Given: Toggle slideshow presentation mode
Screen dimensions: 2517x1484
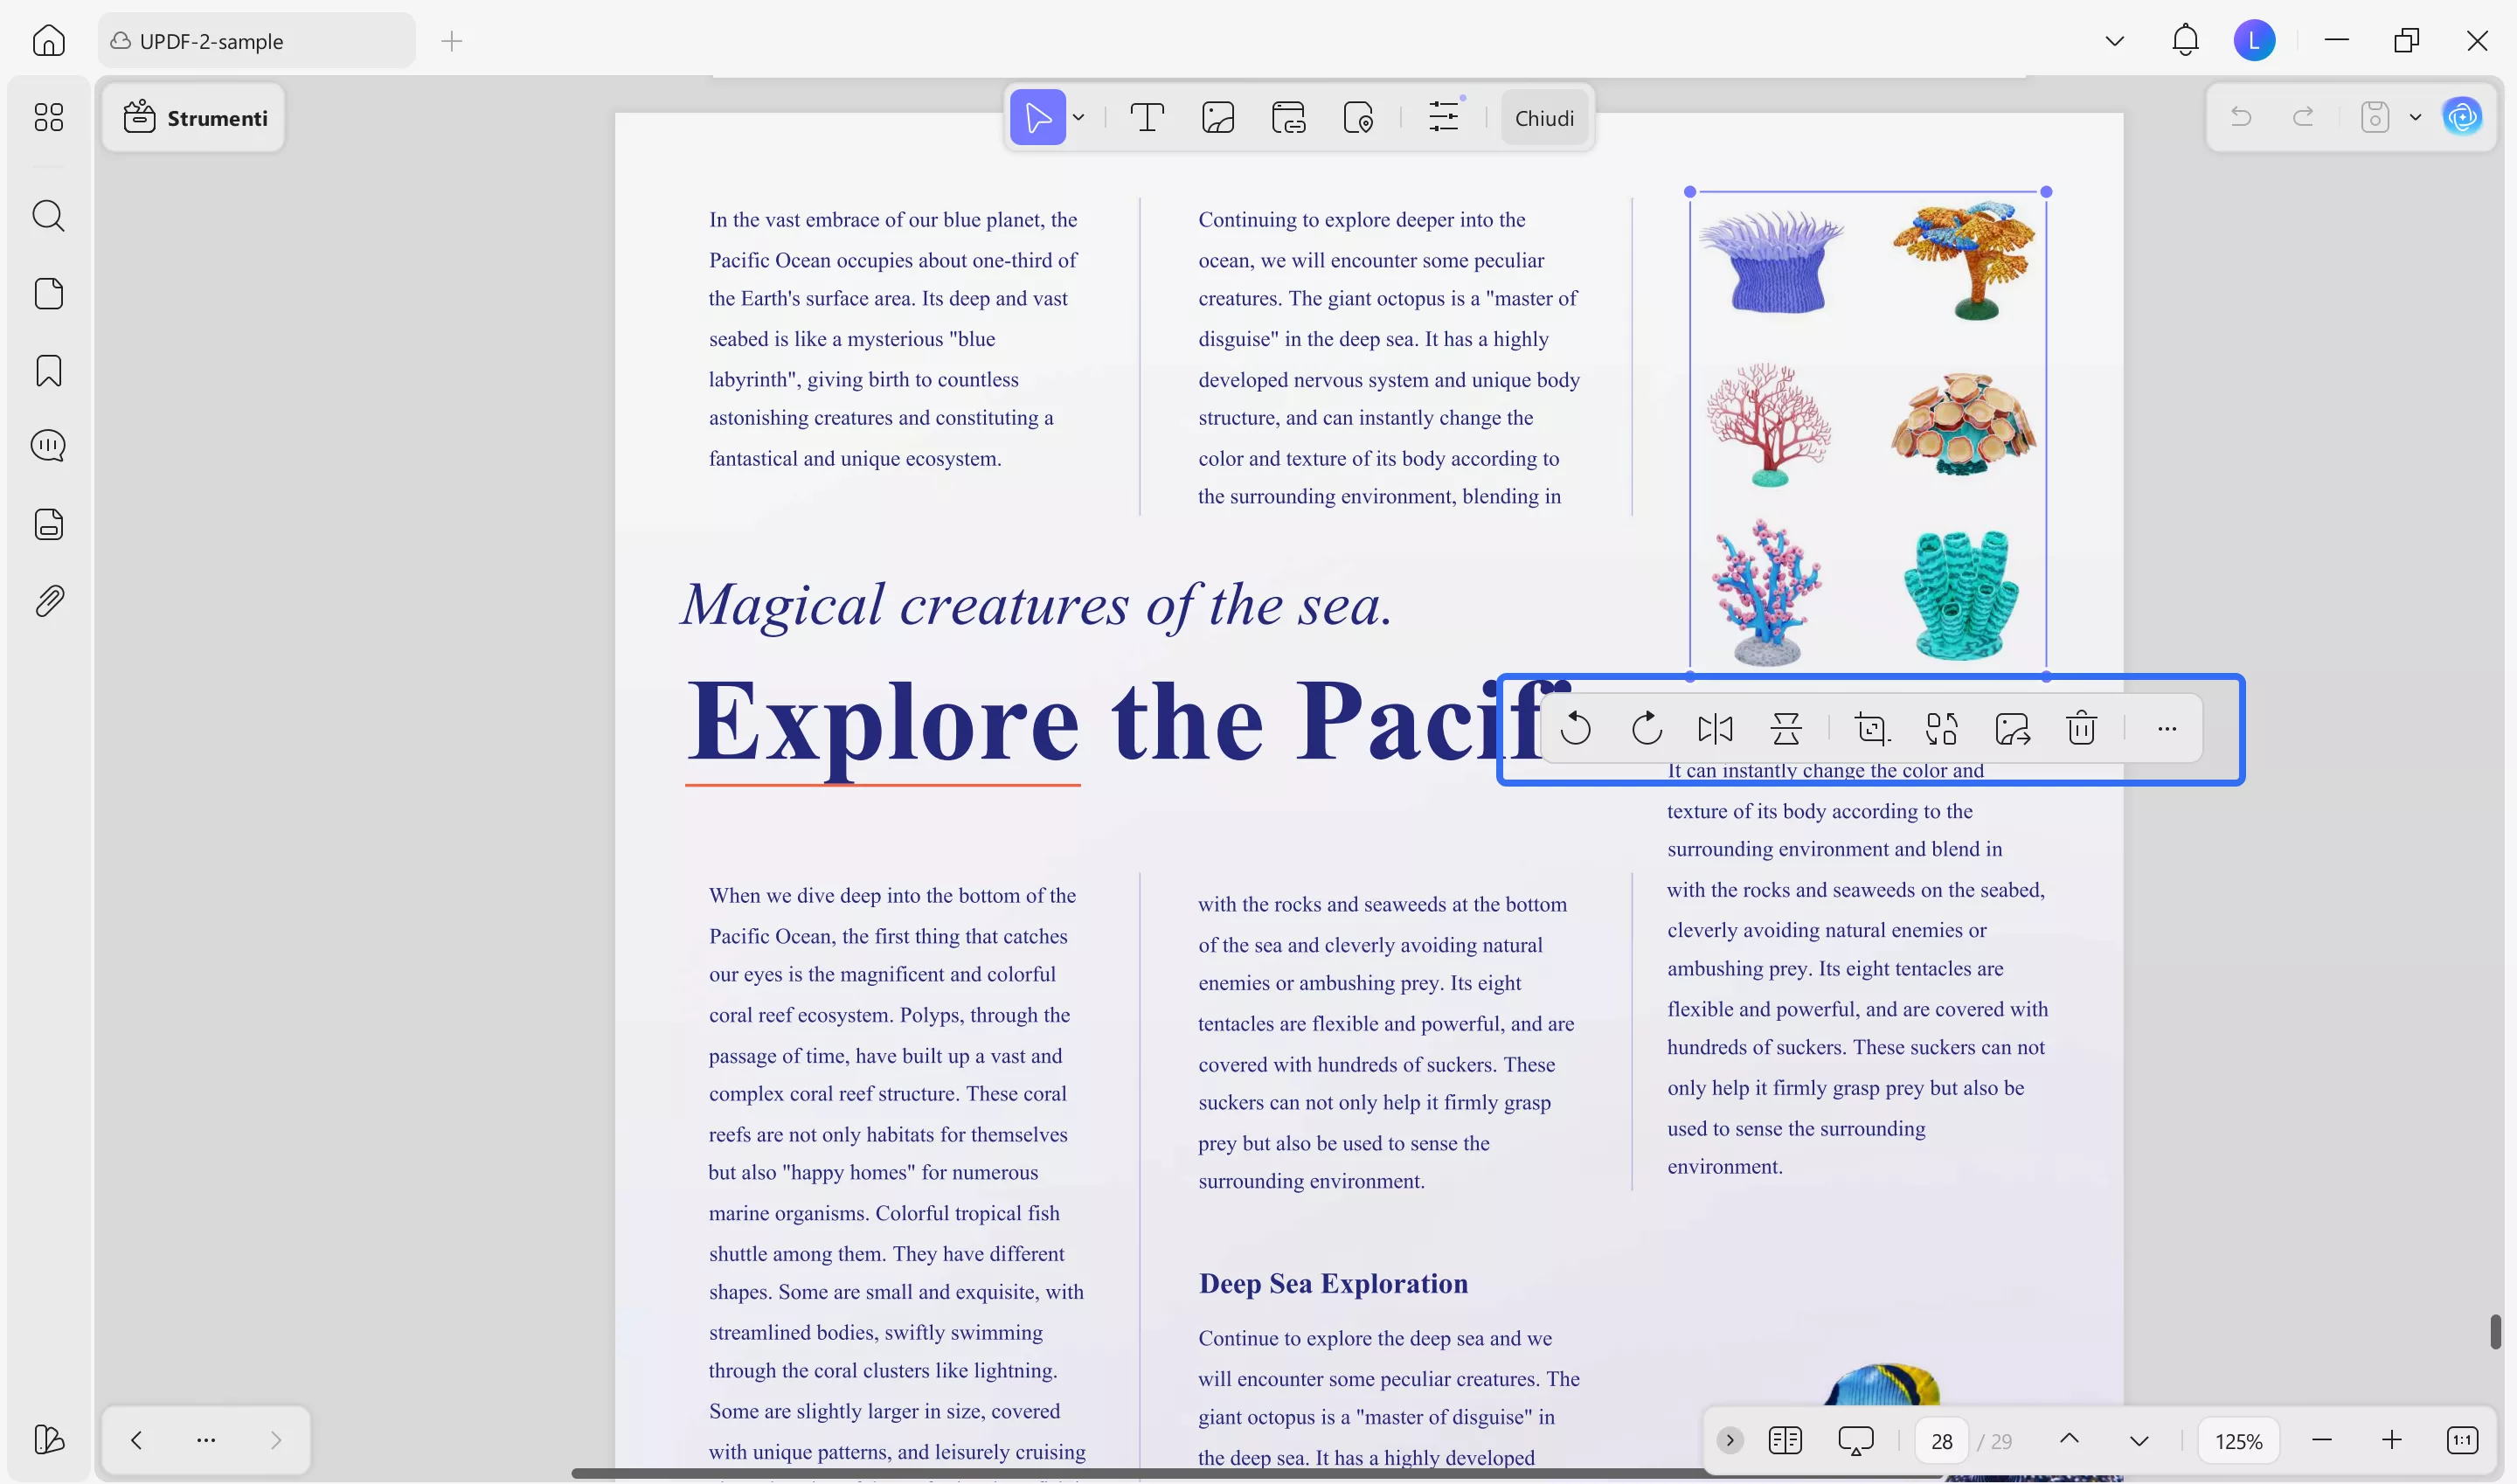Looking at the screenshot, I should 1855,1440.
